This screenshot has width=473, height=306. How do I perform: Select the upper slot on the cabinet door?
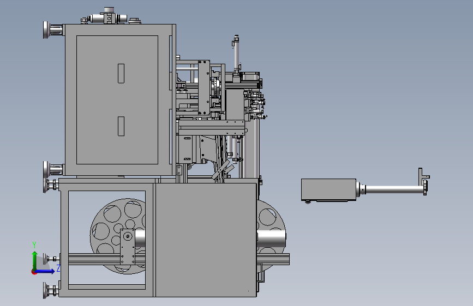point(121,73)
